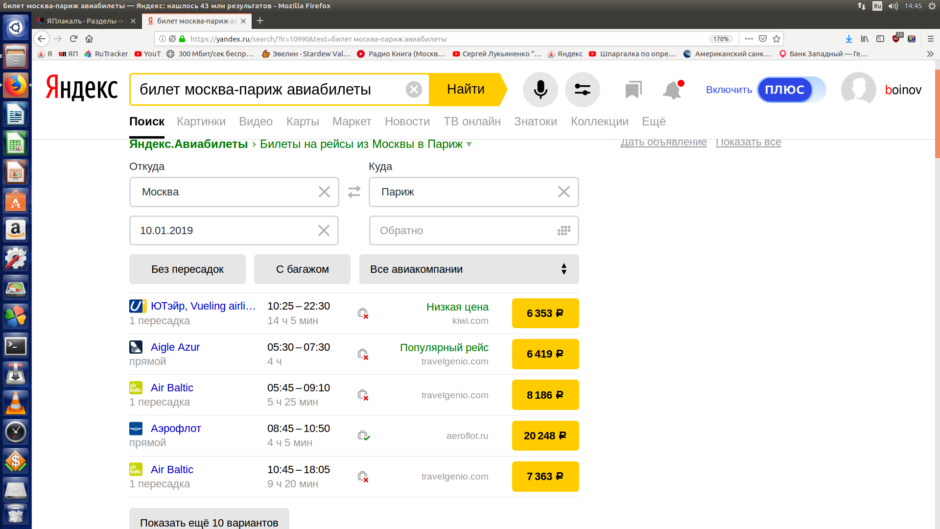Screen dimensions: 940x529
Task: Click the 6 353 ₽ price button
Action: 545,313
